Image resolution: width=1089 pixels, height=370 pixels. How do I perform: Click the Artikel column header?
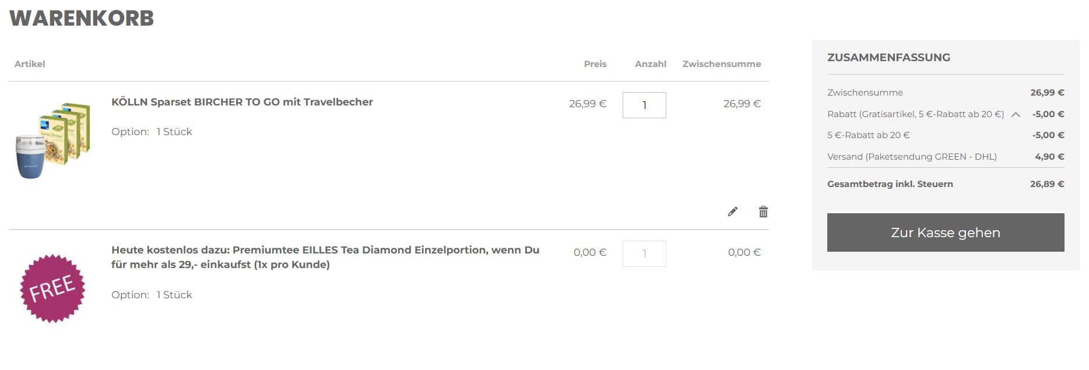coord(30,64)
